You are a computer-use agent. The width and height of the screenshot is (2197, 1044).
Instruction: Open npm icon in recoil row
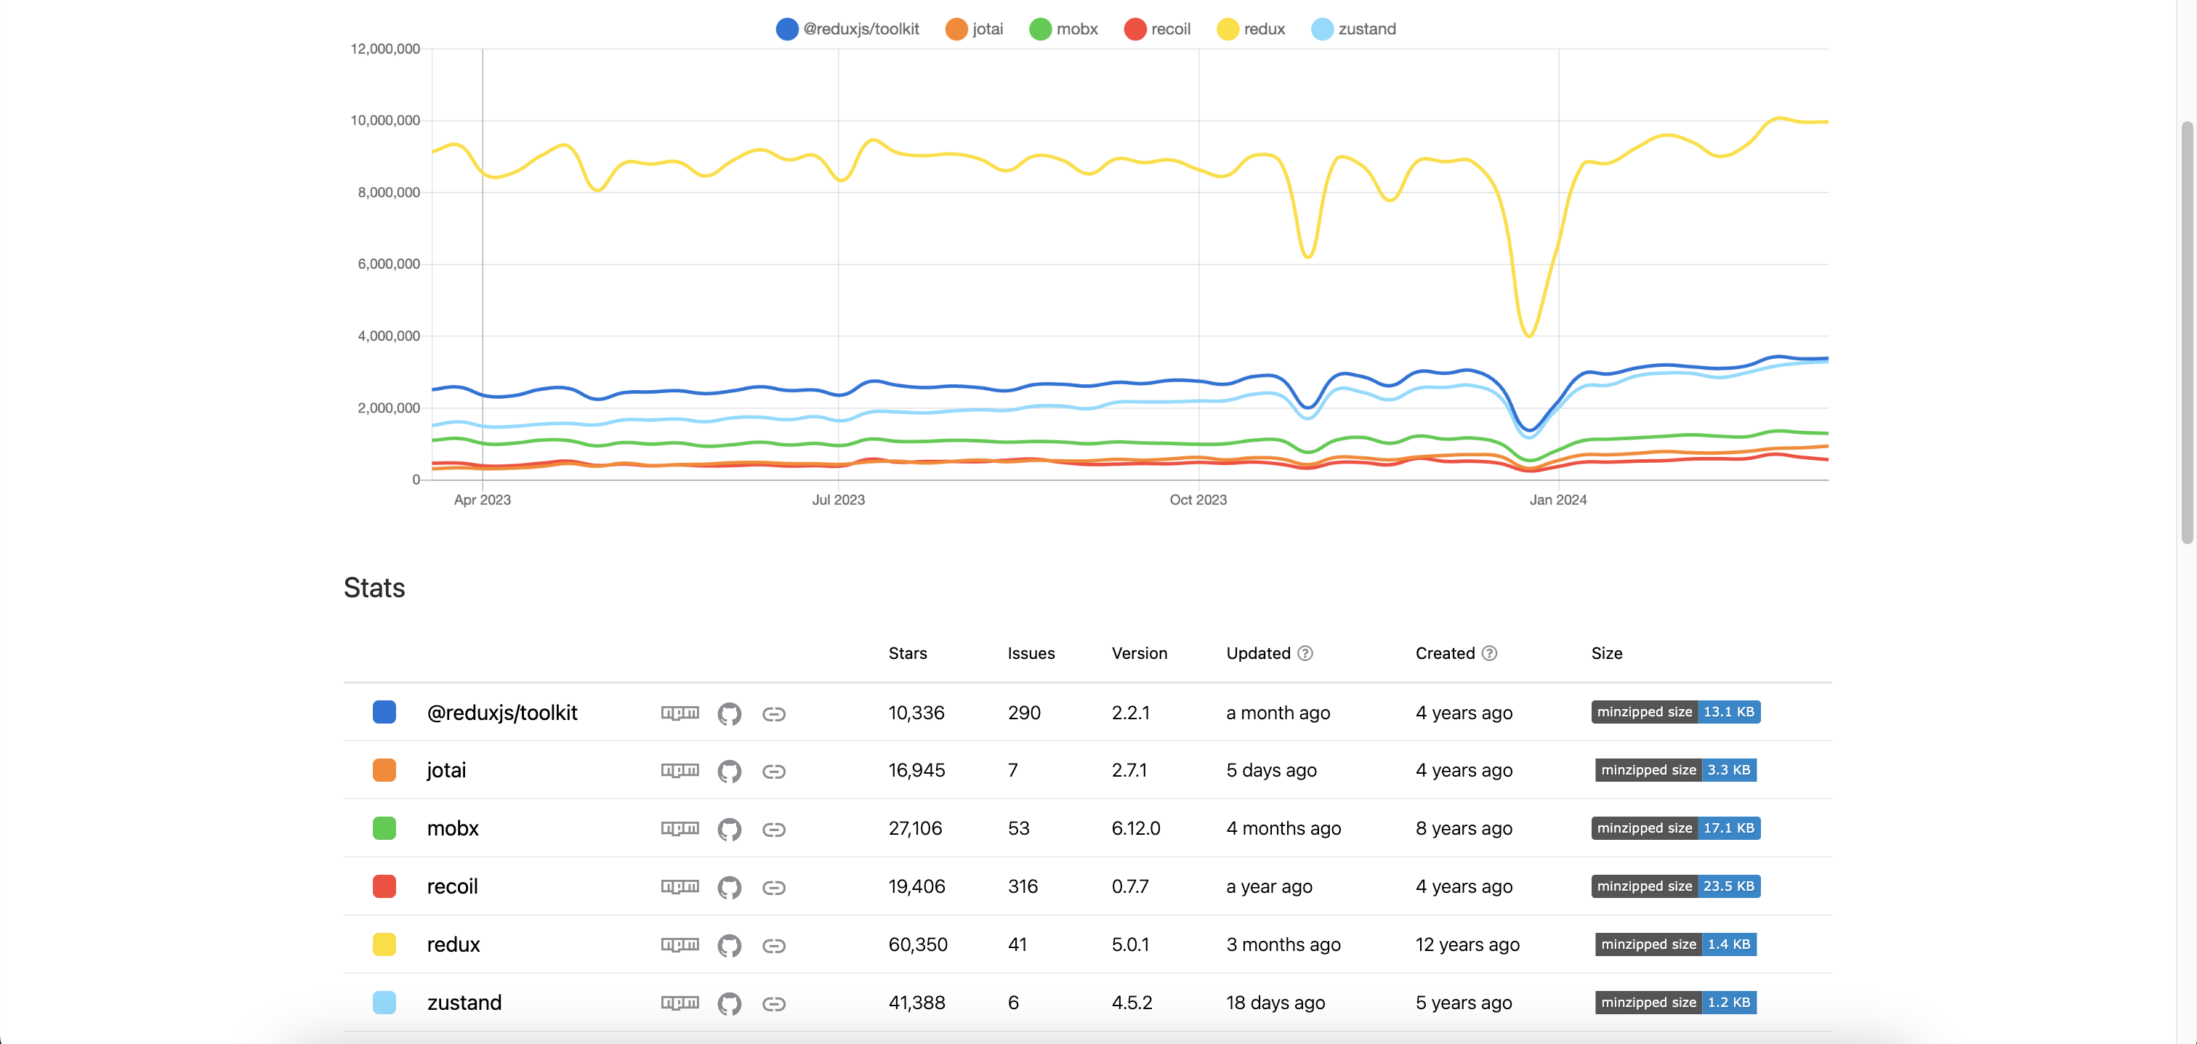(680, 886)
